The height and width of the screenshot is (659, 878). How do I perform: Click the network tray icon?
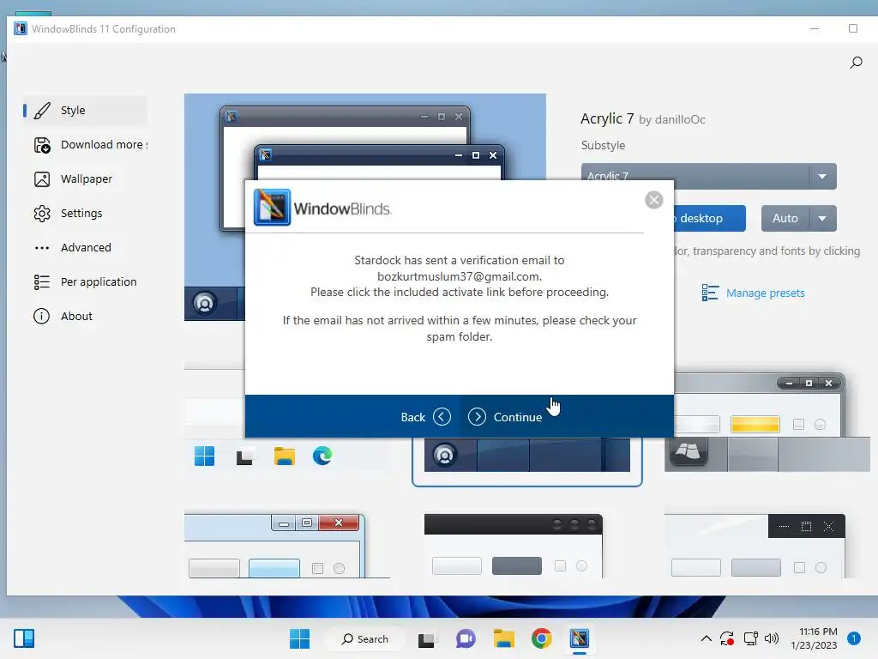pos(750,638)
